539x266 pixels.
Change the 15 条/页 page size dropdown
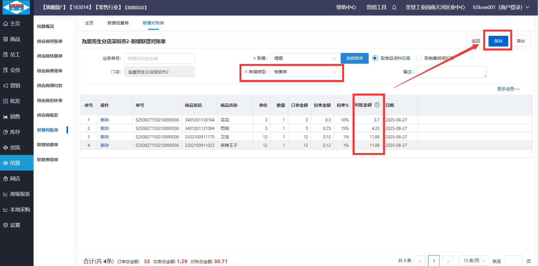pos(474,261)
